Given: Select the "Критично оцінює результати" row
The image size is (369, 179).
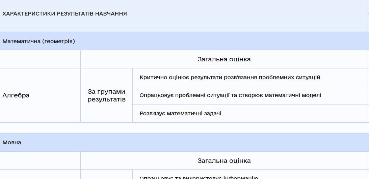Looking at the screenshot, I should [x=230, y=78].
